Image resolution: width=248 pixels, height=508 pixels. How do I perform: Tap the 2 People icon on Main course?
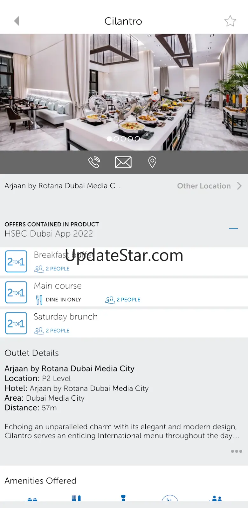click(110, 300)
